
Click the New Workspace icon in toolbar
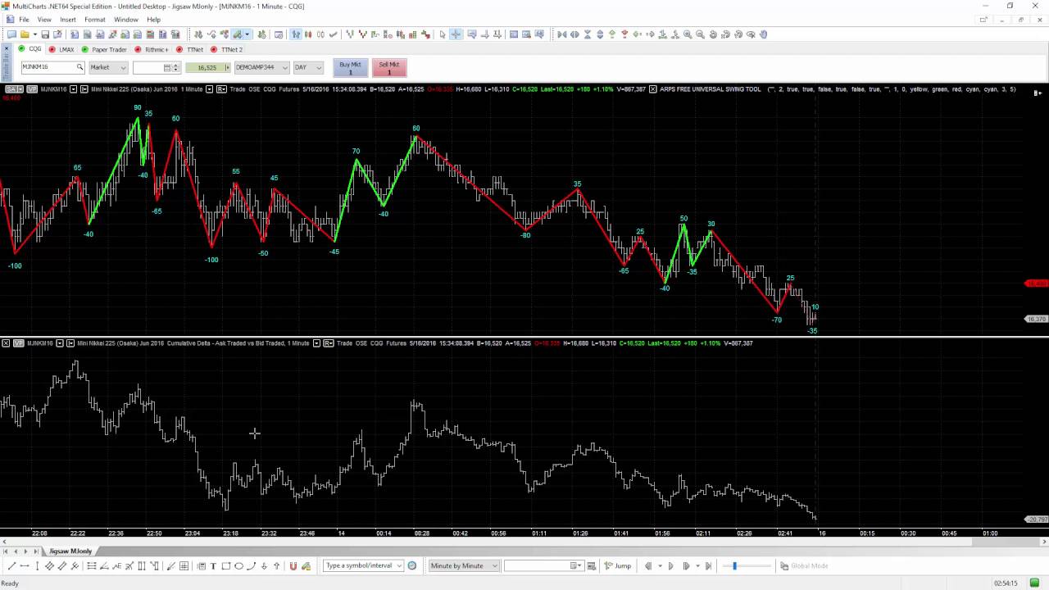click(11, 34)
